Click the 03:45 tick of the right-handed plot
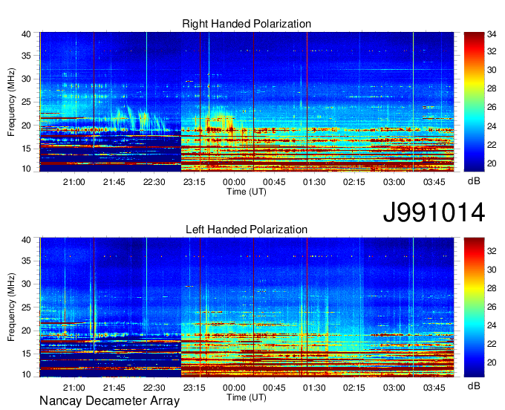 pyautogui.click(x=434, y=182)
